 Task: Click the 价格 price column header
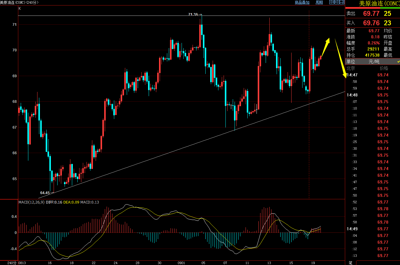[384, 68]
